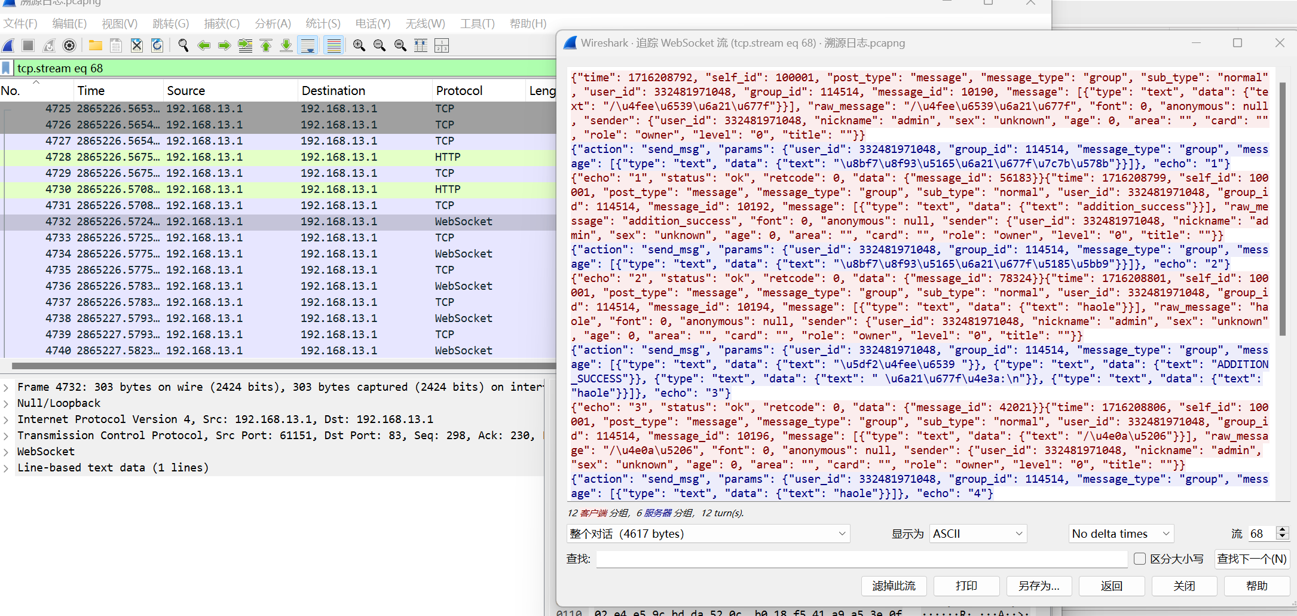Toggle auto-scroll during live capture
Image resolution: width=1297 pixels, height=616 pixels.
308,45
